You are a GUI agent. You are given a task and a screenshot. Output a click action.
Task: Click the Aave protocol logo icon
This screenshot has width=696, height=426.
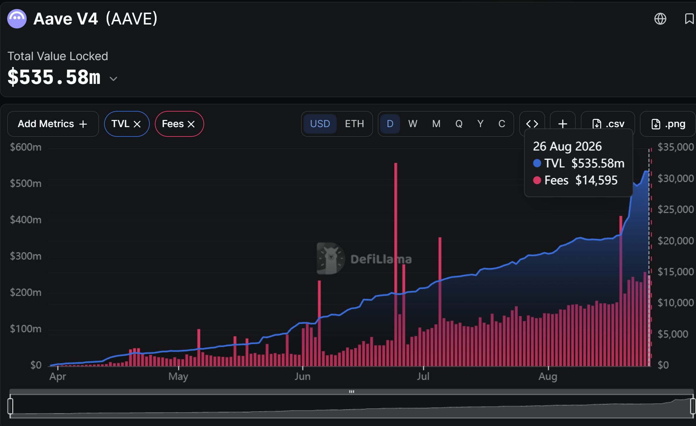17,19
